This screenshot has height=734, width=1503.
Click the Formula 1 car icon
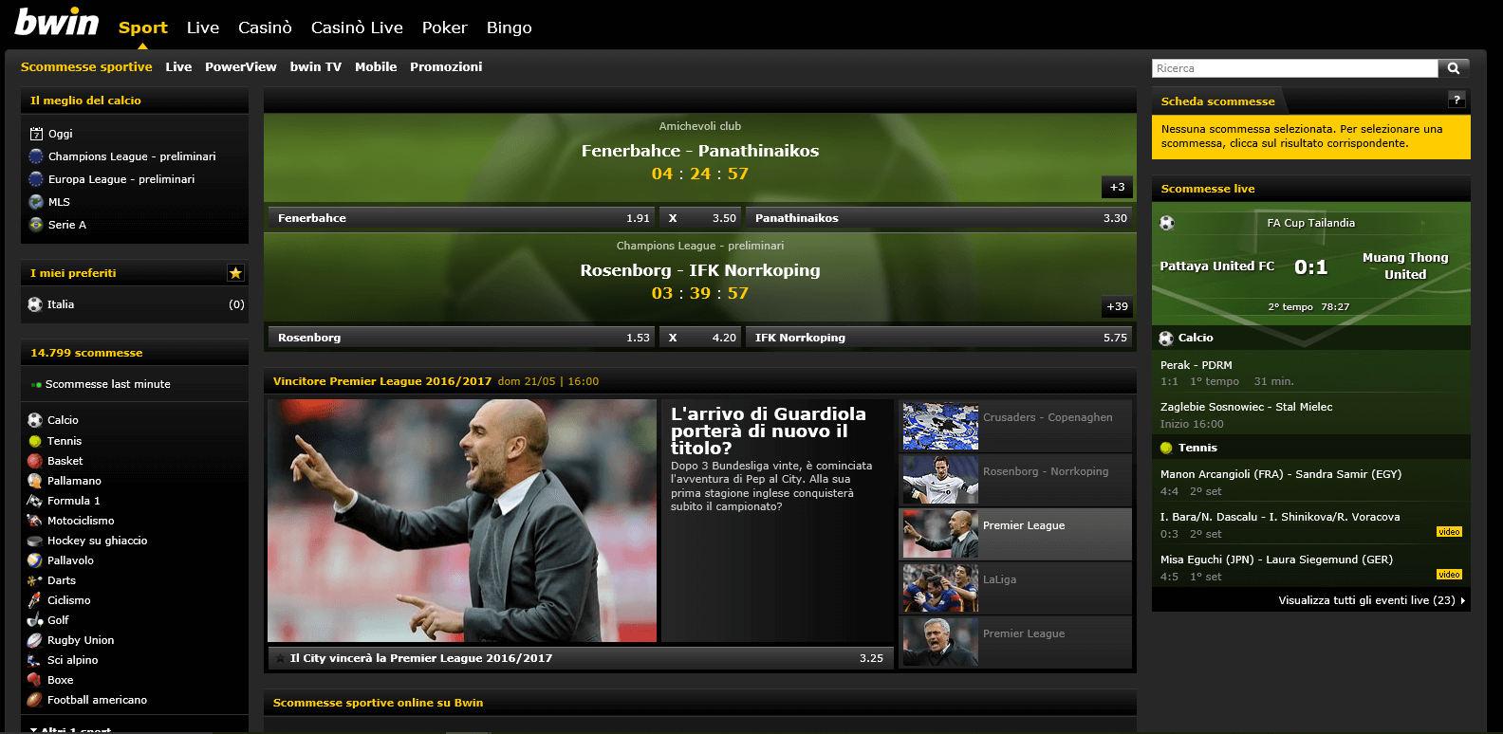pos(35,501)
